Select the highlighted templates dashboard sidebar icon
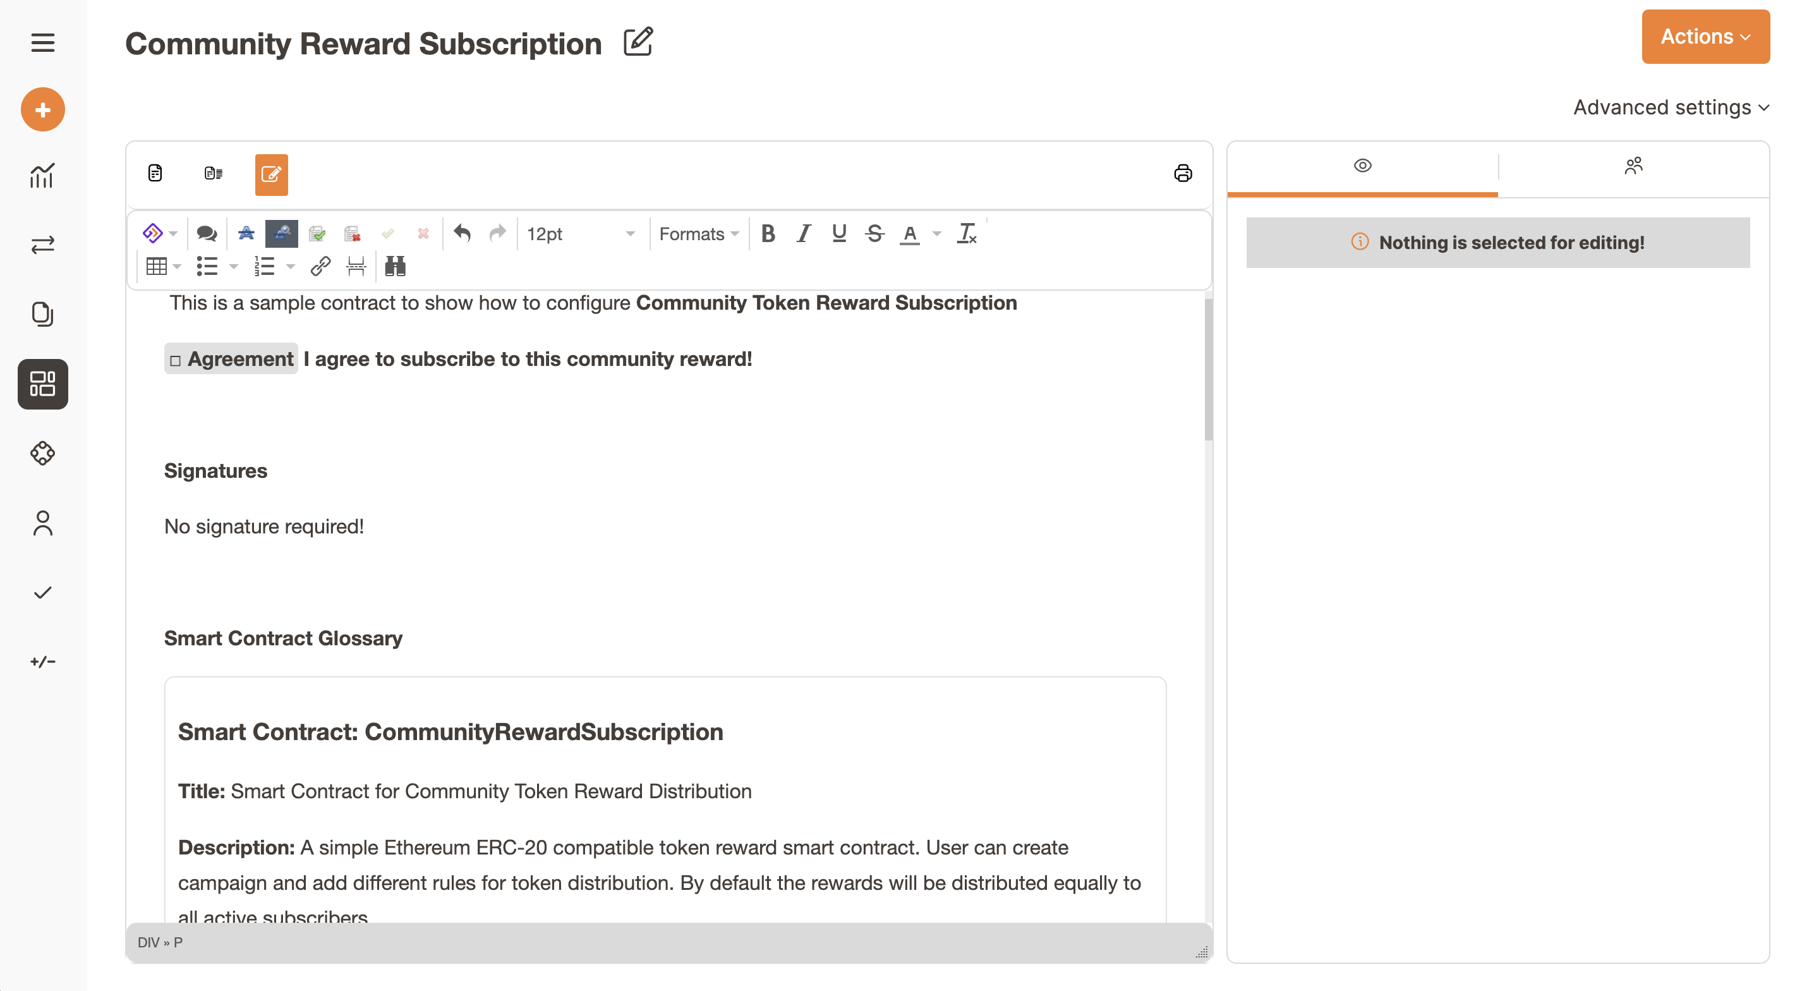 tap(43, 384)
